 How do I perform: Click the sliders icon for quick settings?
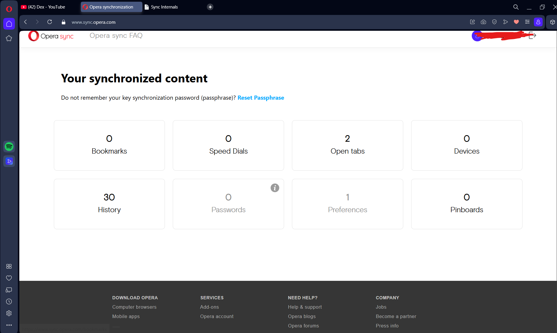[x=527, y=22]
